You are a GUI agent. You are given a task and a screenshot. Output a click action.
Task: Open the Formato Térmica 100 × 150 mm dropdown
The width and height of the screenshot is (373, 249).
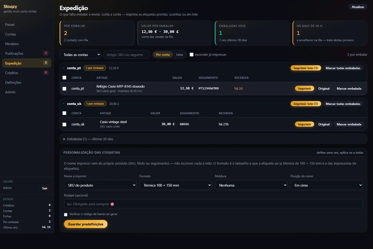coord(176,185)
